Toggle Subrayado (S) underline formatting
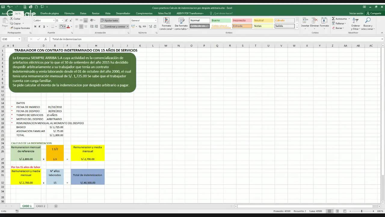Image resolution: width=385 pixels, height=217 pixels. tap(44, 27)
